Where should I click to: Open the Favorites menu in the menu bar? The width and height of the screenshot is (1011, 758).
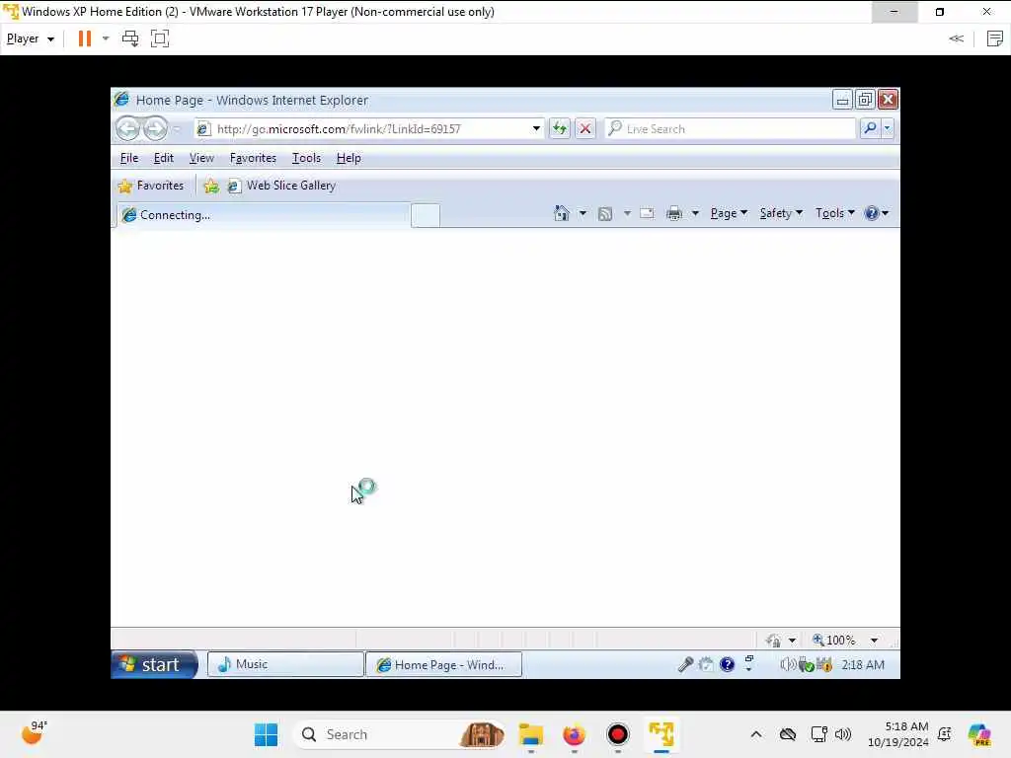(253, 158)
